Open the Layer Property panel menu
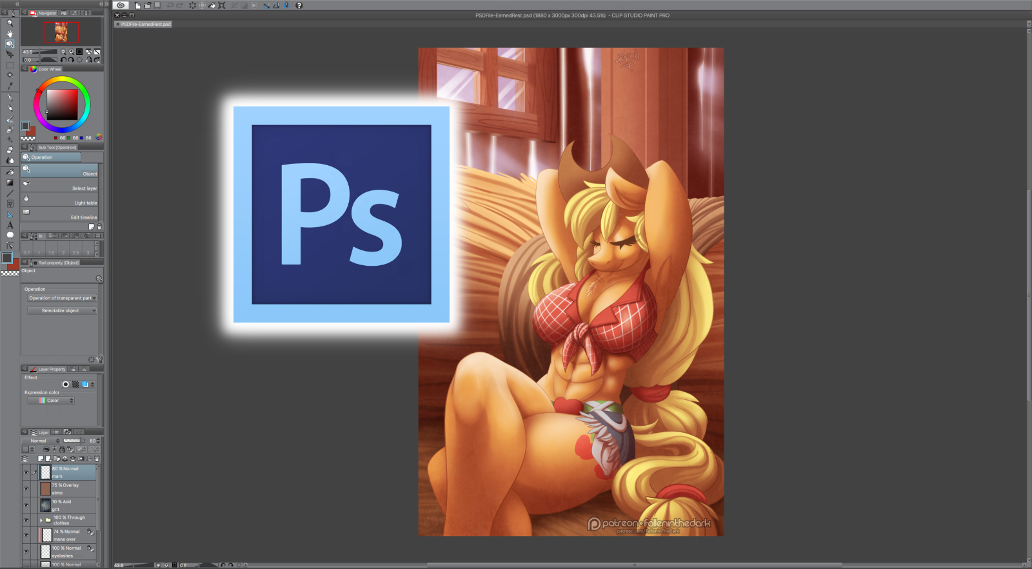The image size is (1032, 569). tap(25, 369)
